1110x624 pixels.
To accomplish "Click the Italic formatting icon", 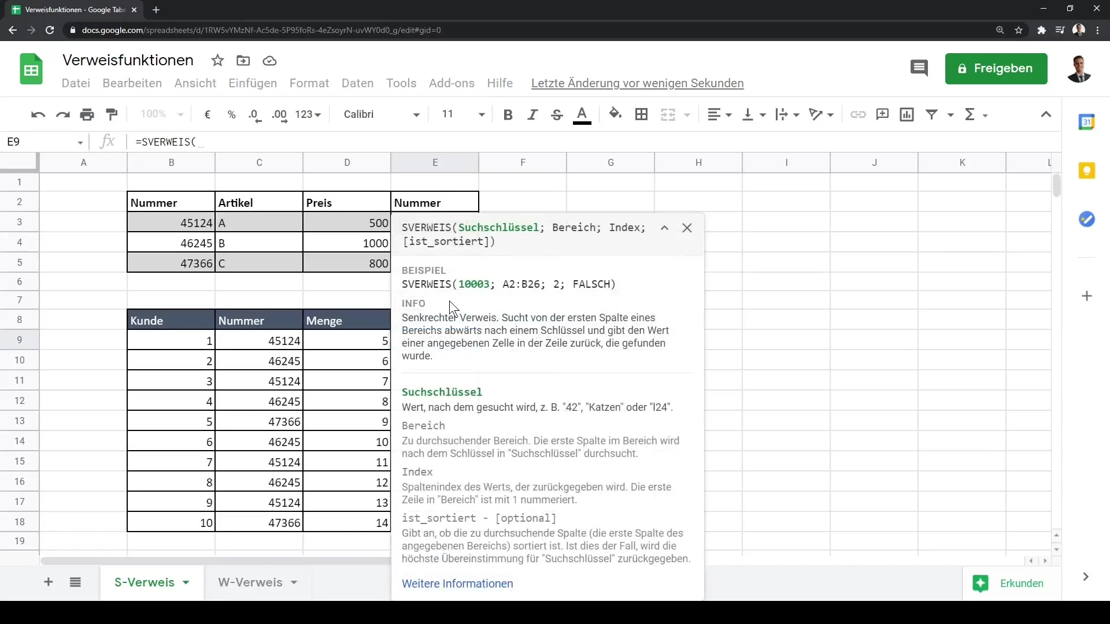I will click(x=531, y=113).
